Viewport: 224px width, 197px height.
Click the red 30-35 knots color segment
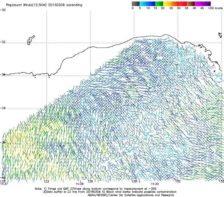tap(183, 4)
